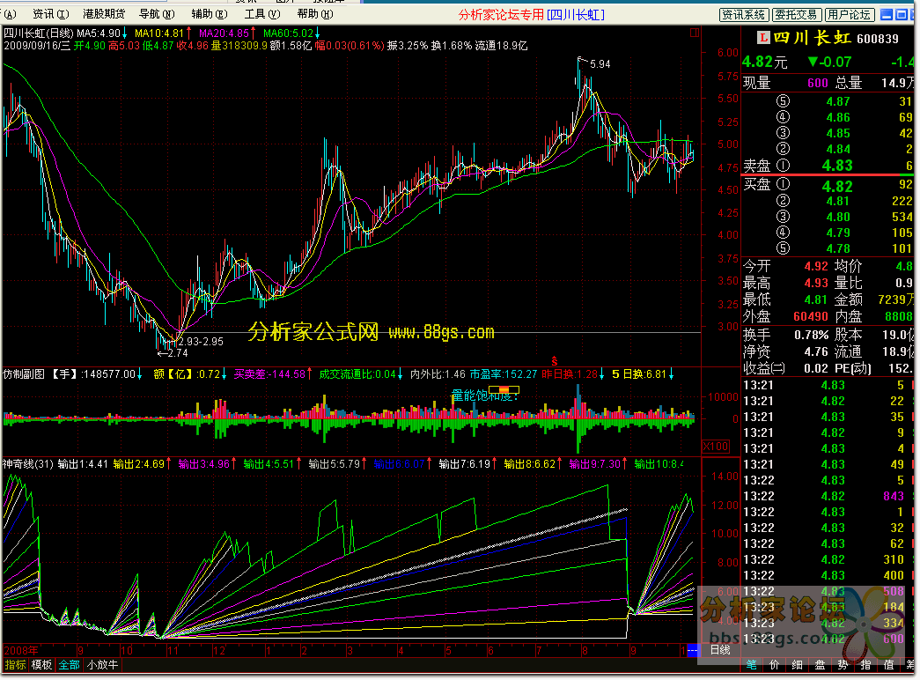Open the 工具(V) menu
The height and width of the screenshot is (680, 920).
pos(262,14)
